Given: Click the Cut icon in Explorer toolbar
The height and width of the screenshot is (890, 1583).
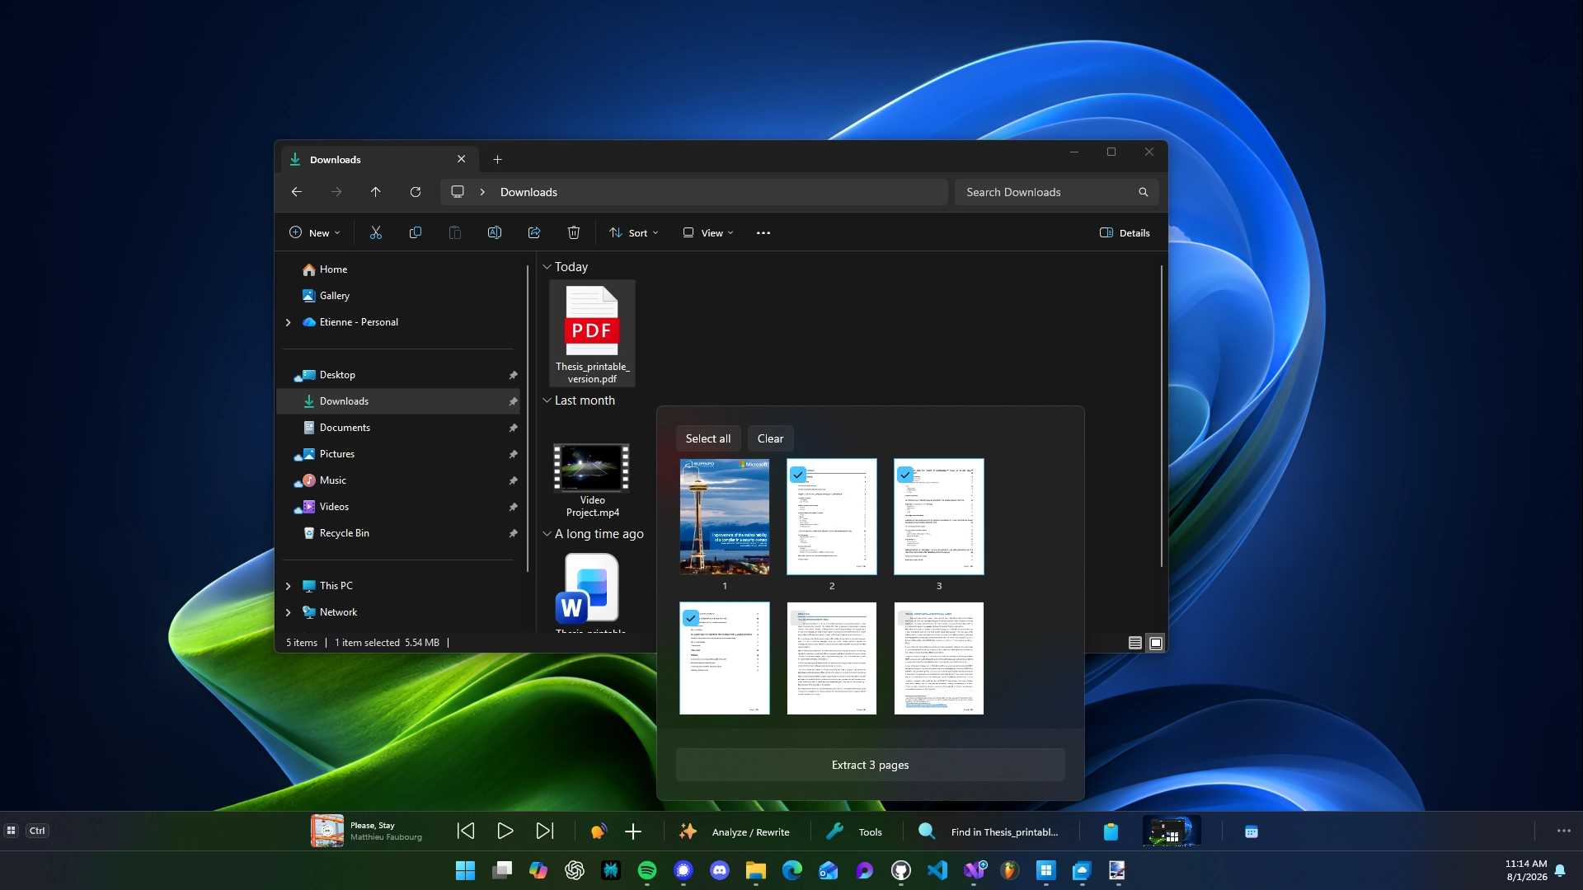Looking at the screenshot, I should pyautogui.click(x=376, y=233).
